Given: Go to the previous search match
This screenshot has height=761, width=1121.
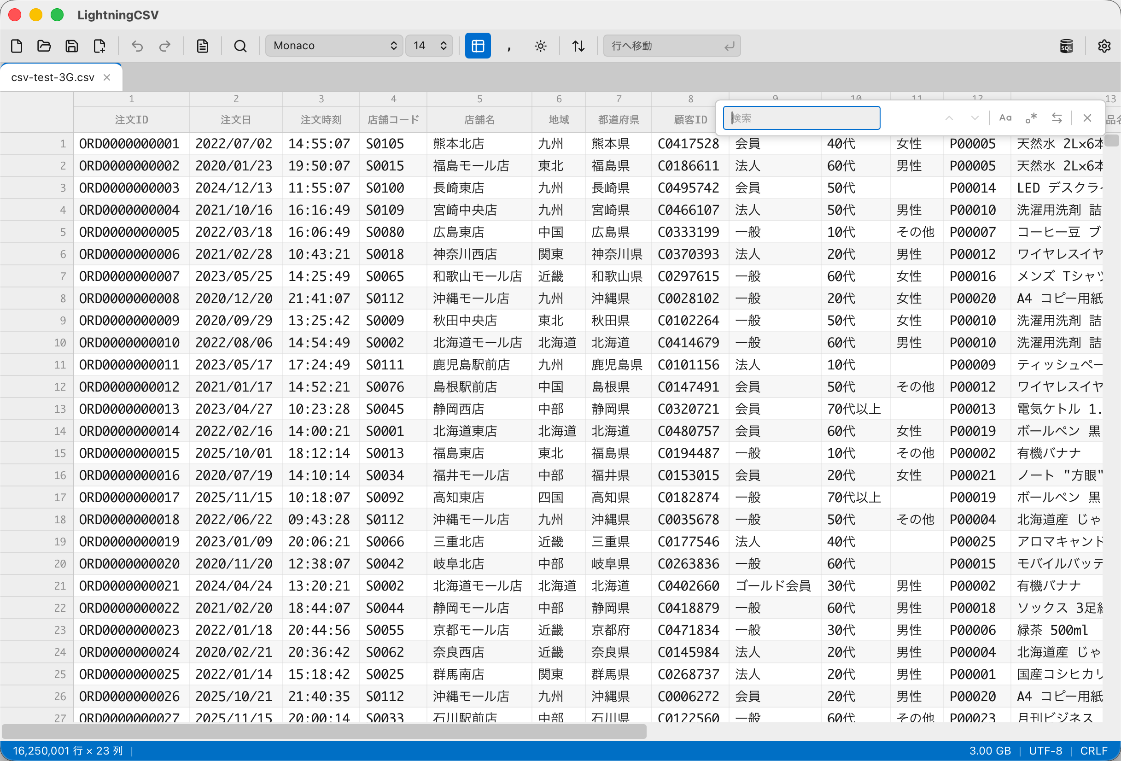Looking at the screenshot, I should [x=949, y=118].
